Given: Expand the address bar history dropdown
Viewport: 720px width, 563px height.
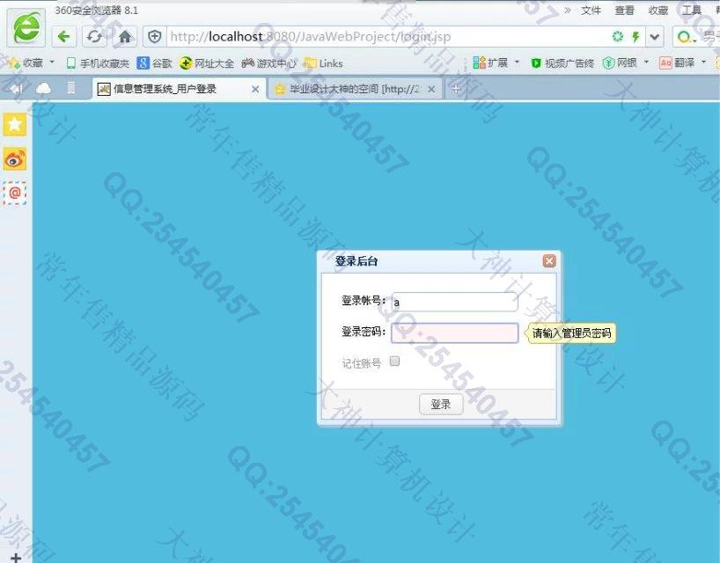Looking at the screenshot, I should pos(655,37).
